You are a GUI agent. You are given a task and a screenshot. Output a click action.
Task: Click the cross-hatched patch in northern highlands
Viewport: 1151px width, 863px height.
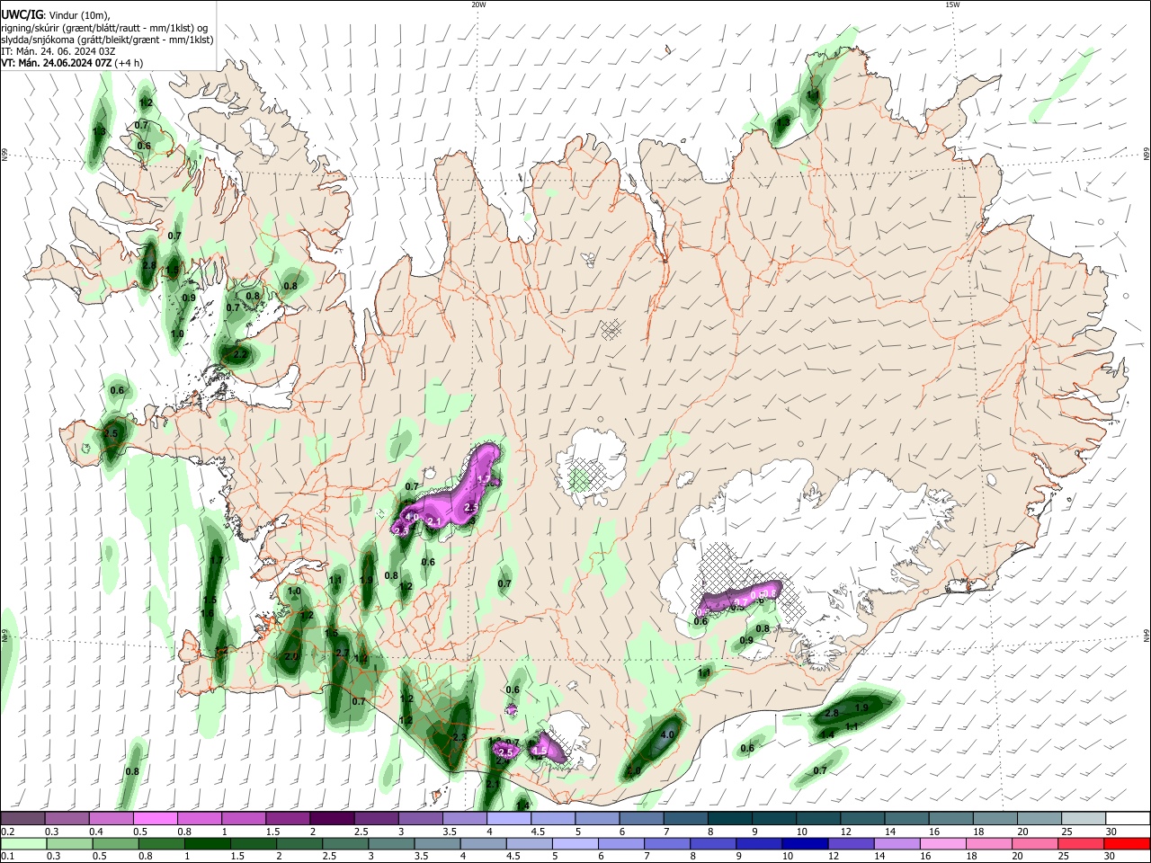pos(611,330)
